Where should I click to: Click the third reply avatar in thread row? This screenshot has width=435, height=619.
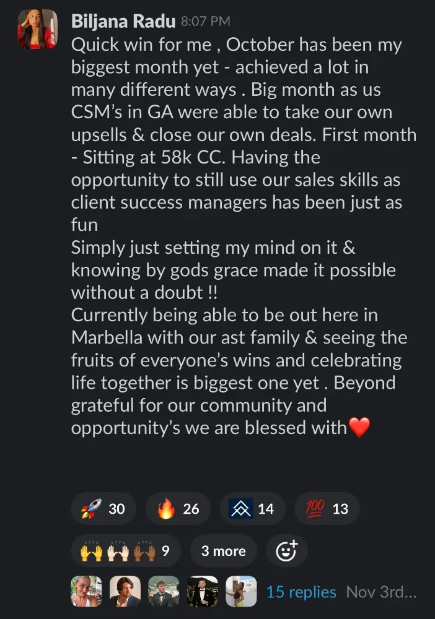coord(164,592)
